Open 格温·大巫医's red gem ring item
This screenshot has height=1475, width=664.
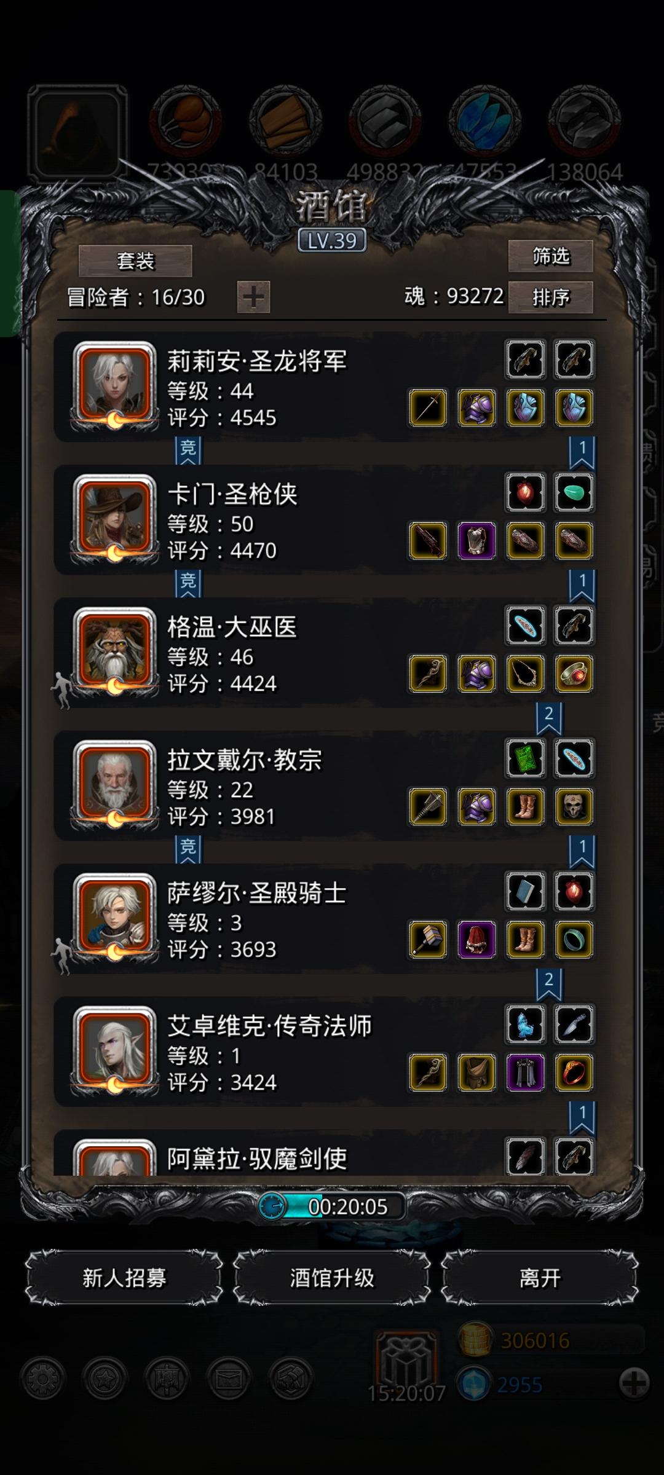coord(574,674)
